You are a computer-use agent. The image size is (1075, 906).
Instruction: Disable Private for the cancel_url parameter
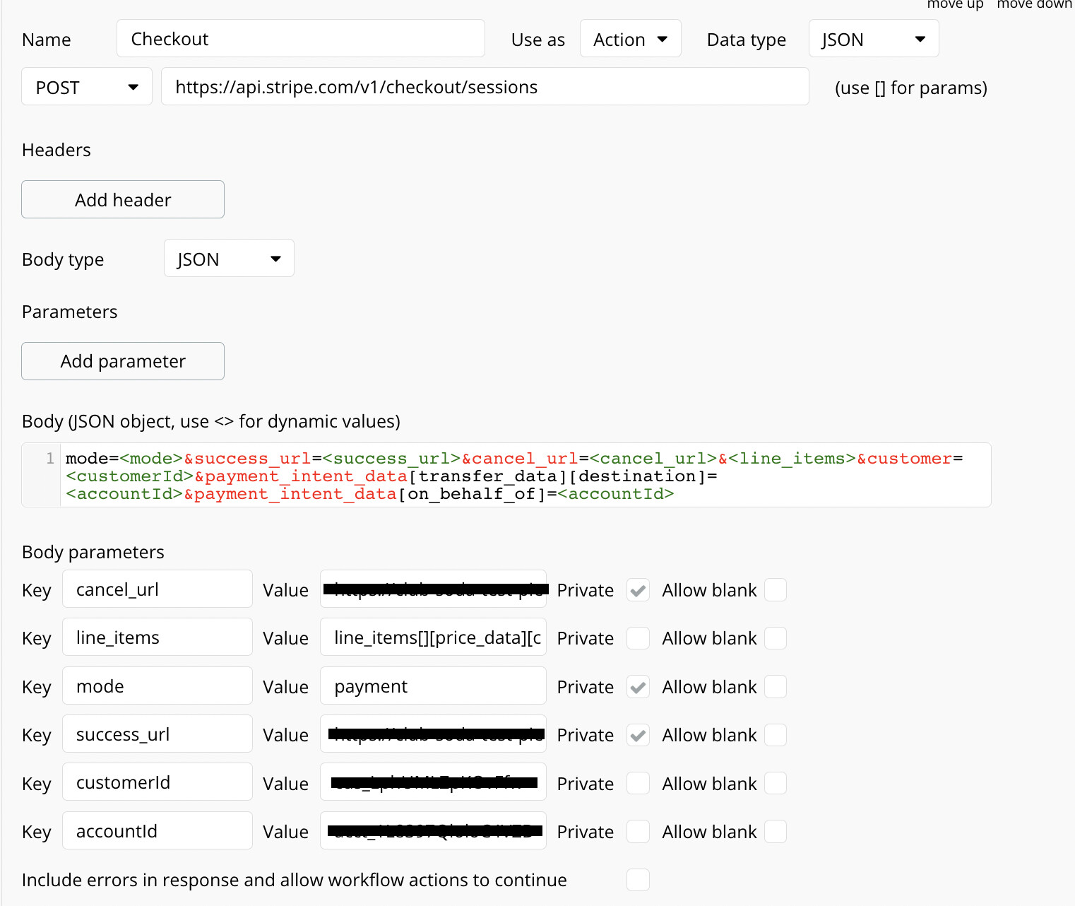(x=637, y=590)
